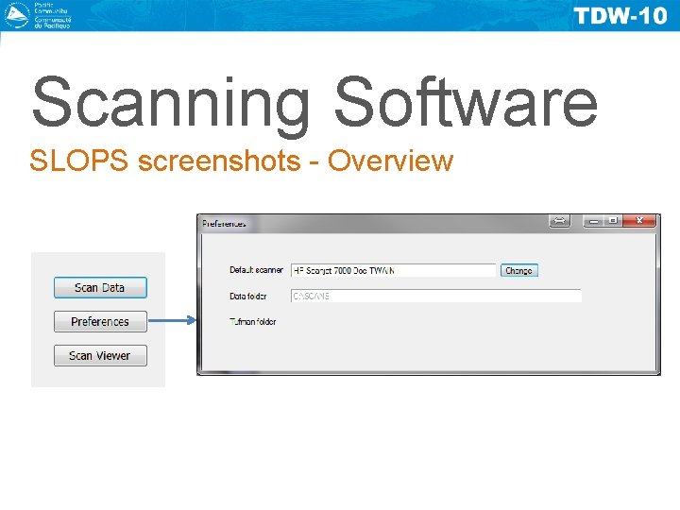Select the Default scanner text field

pyautogui.click(x=393, y=270)
